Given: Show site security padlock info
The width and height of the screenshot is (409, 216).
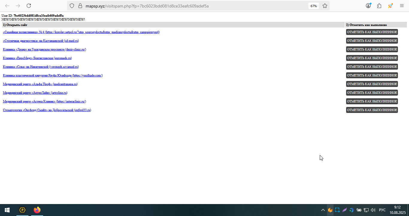Looking at the screenshot, I should (x=80, y=6).
